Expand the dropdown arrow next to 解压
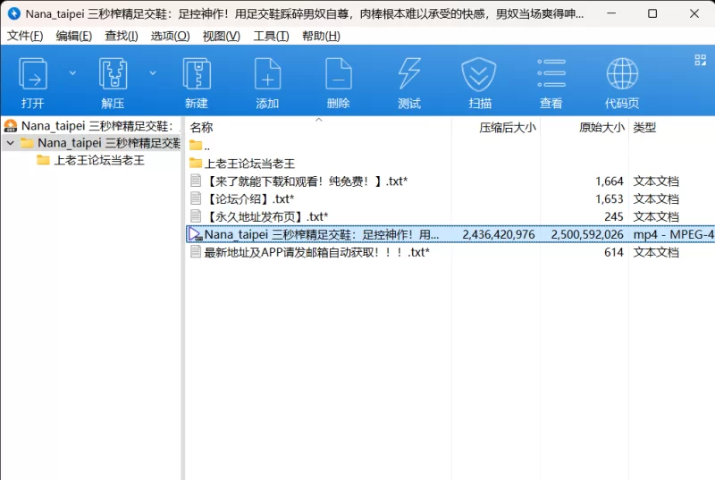This screenshot has height=480, width=715. (x=153, y=73)
